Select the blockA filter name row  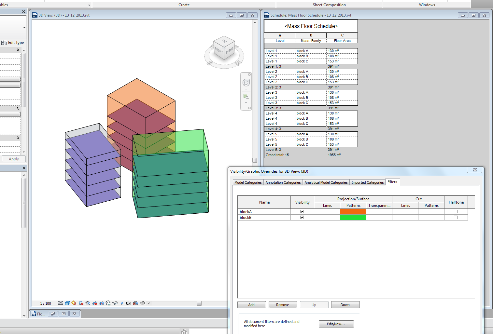tap(264, 211)
